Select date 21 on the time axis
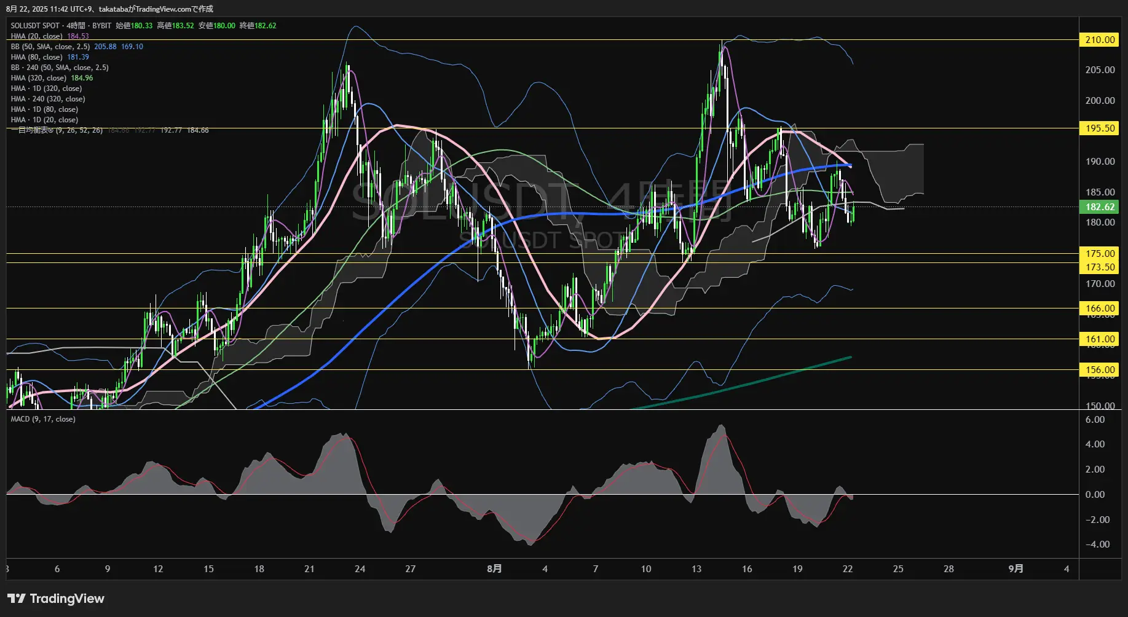Screen dimensions: 1128x617 click(x=309, y=569)
